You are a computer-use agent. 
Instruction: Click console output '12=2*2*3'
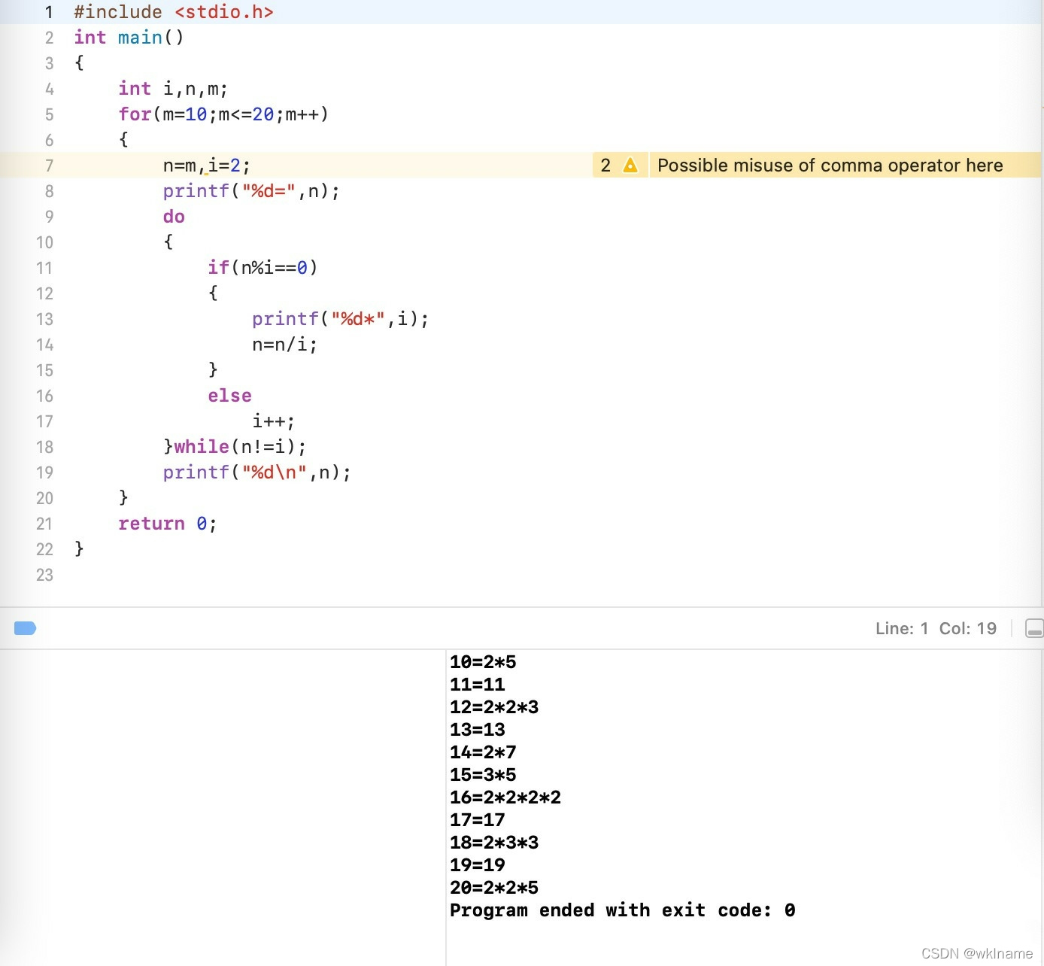click(x=494, y=707)
